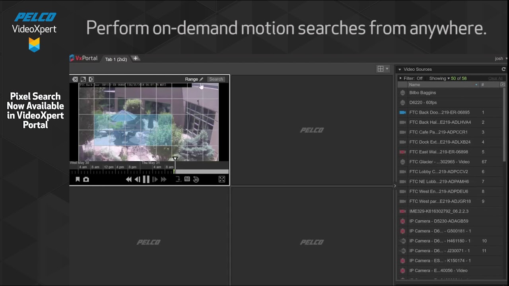Click the second icon in the cell top bar

(83, 79)
